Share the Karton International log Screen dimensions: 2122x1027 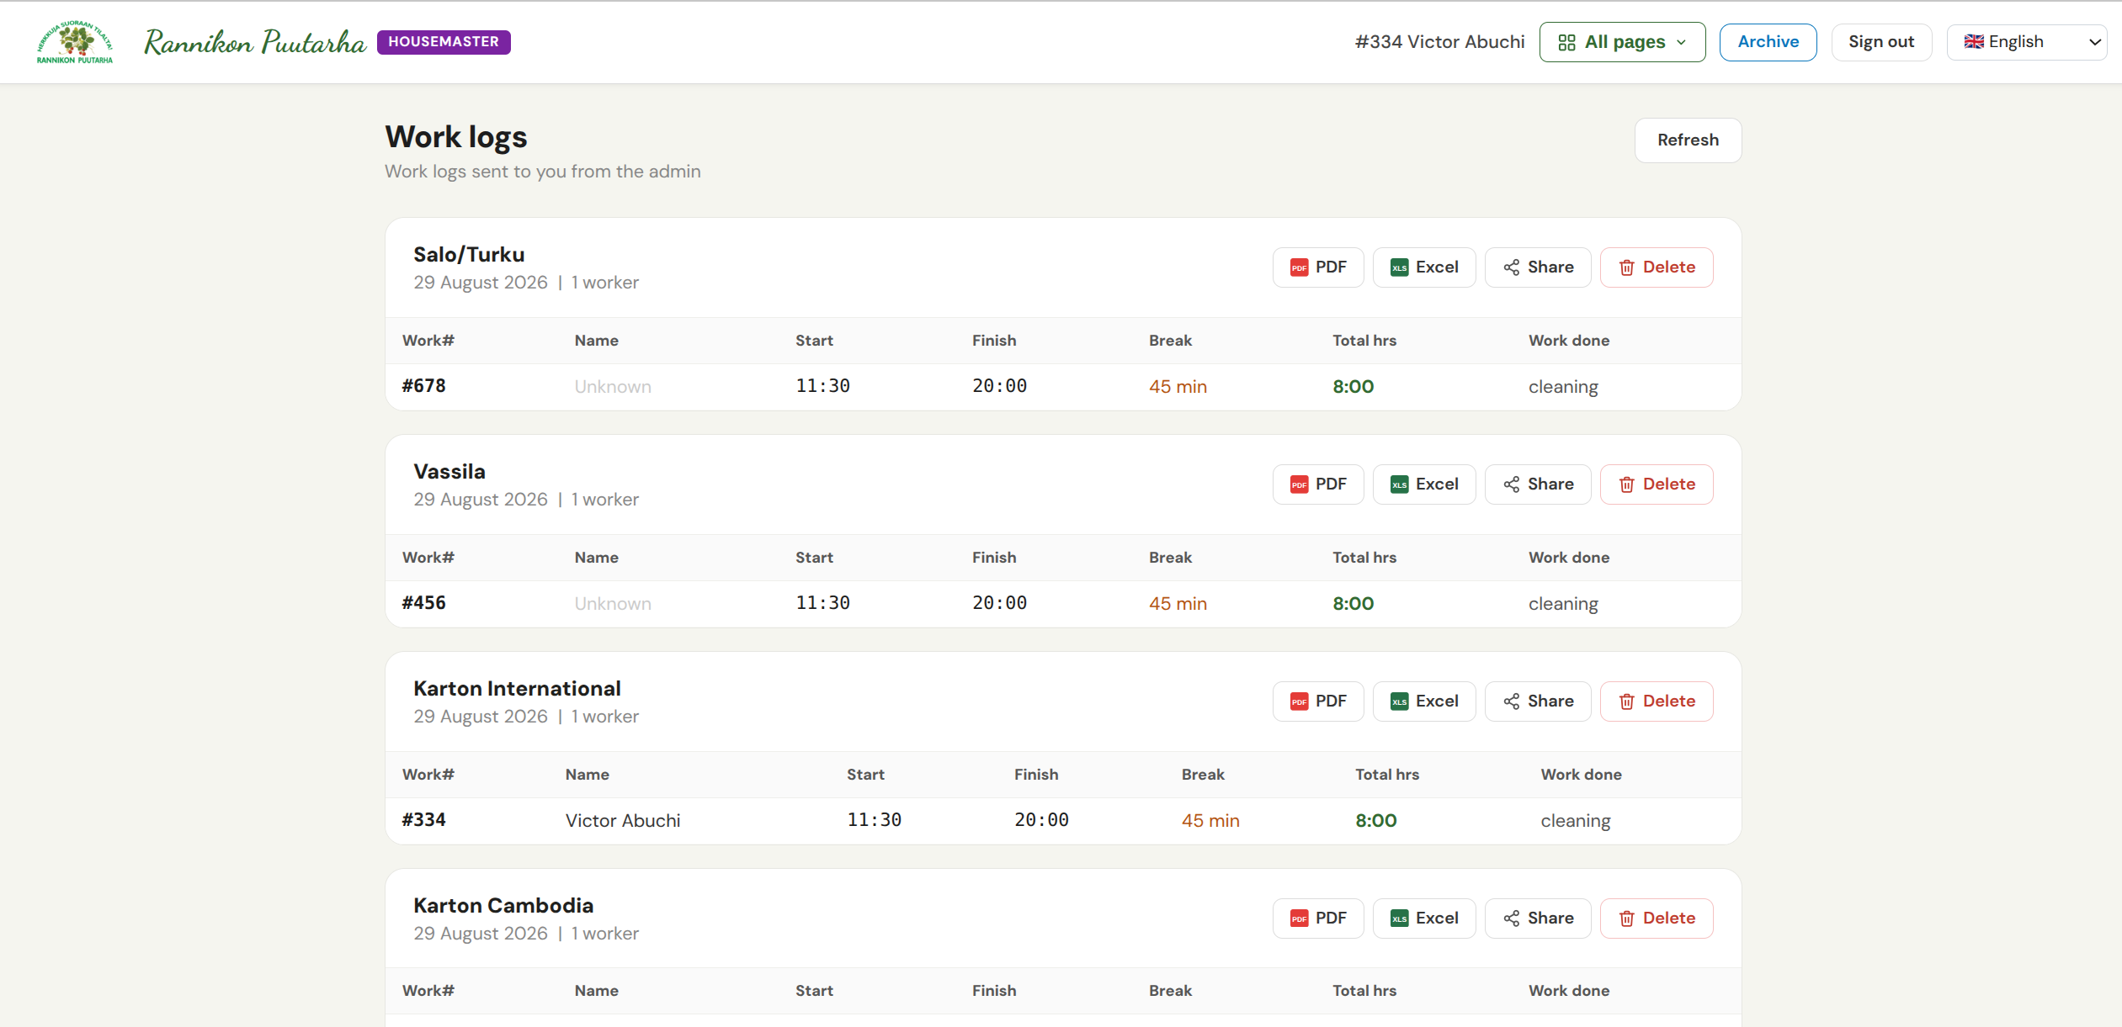pos(1538,701)
